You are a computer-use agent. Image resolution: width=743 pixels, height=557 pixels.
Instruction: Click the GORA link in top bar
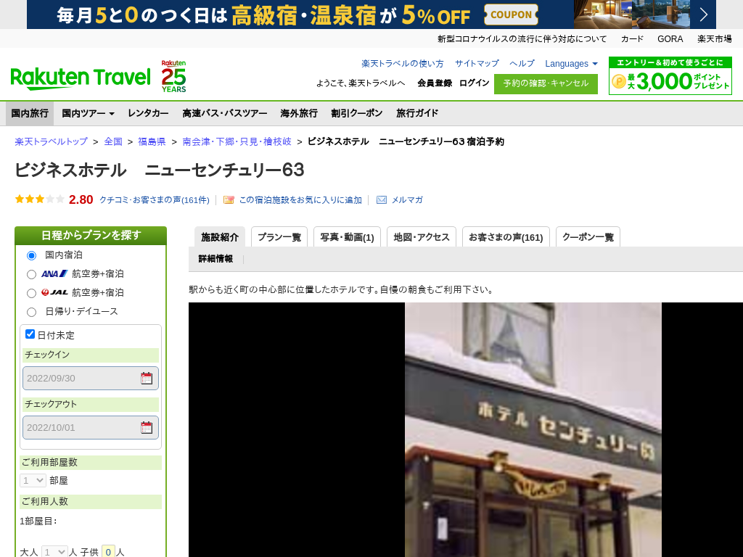point(670,39)
